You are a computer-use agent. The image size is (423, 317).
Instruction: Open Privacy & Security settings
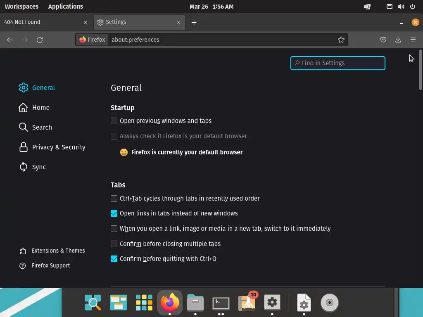52,147
